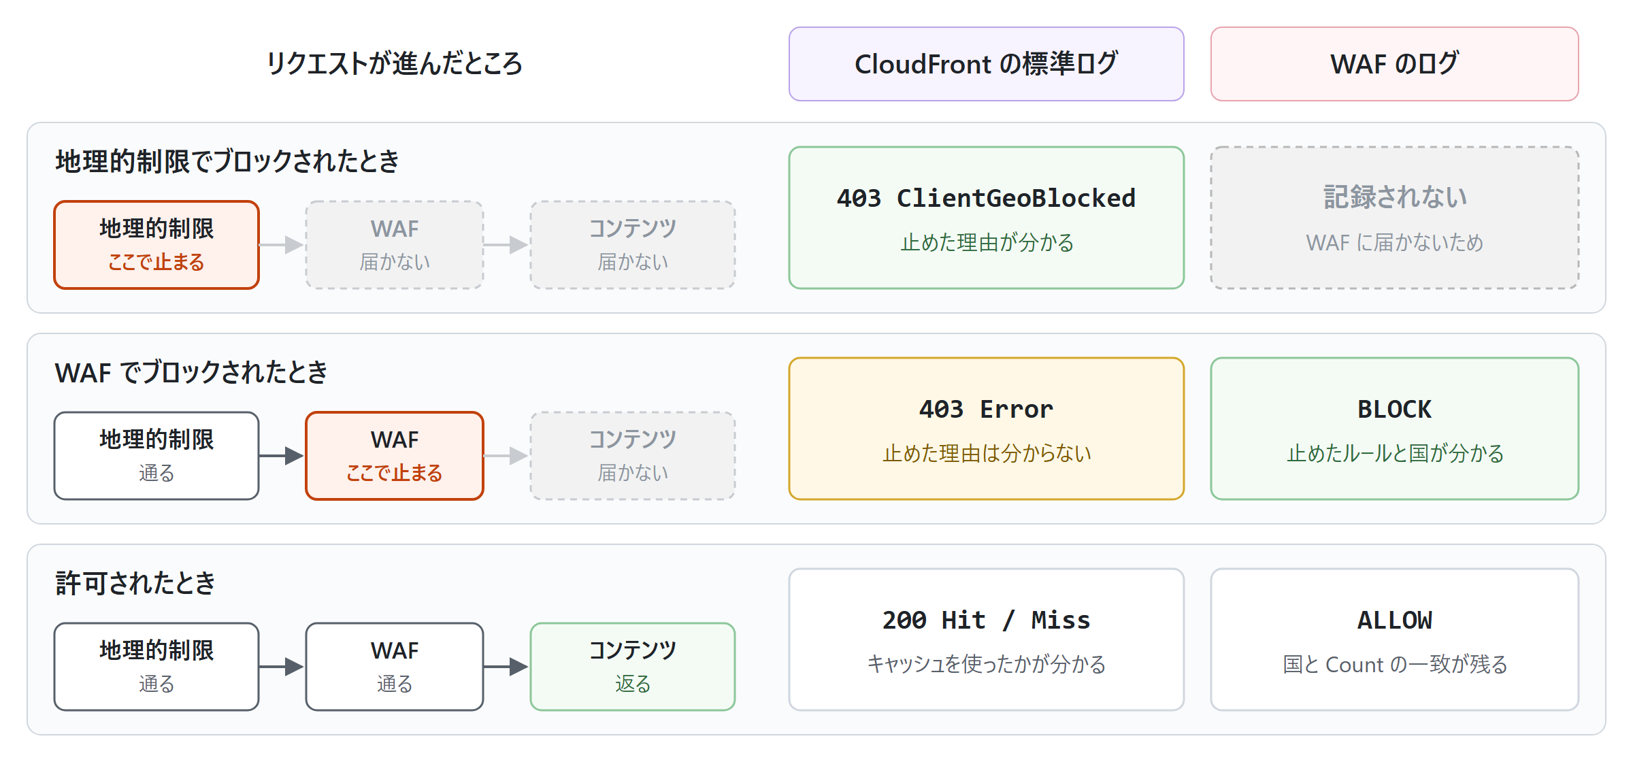The height and width of the screenshot is (762, 1633).
Task: Click the text '止めた理由は分からない'
Action: pyautogui.click(x=987, y=454)
